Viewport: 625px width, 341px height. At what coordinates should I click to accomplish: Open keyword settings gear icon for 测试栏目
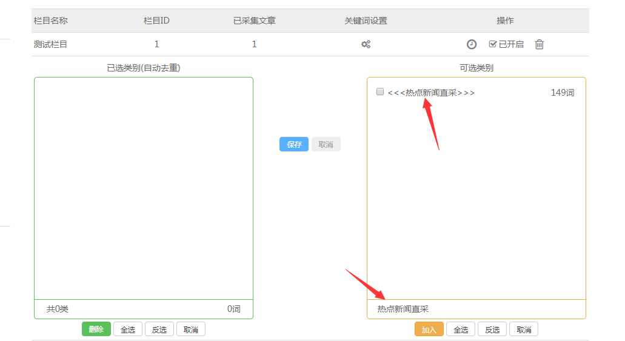pyautogui.click(x=366, y=44)
